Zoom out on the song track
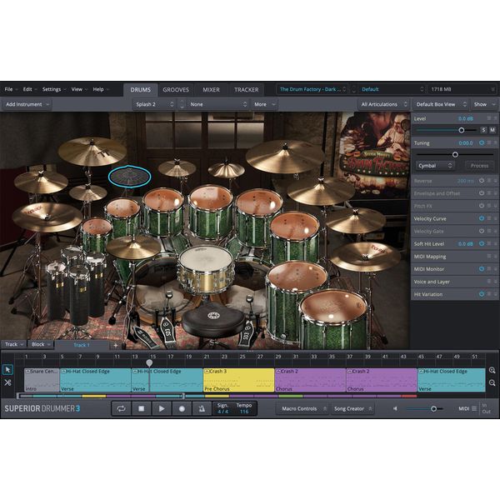The image size is (500, 500). click(492, 382)
